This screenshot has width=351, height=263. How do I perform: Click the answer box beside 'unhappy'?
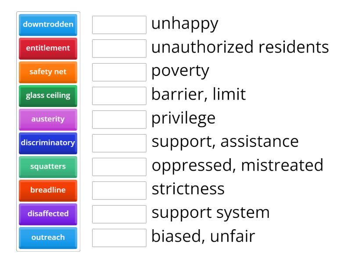[x=119, y=25]
